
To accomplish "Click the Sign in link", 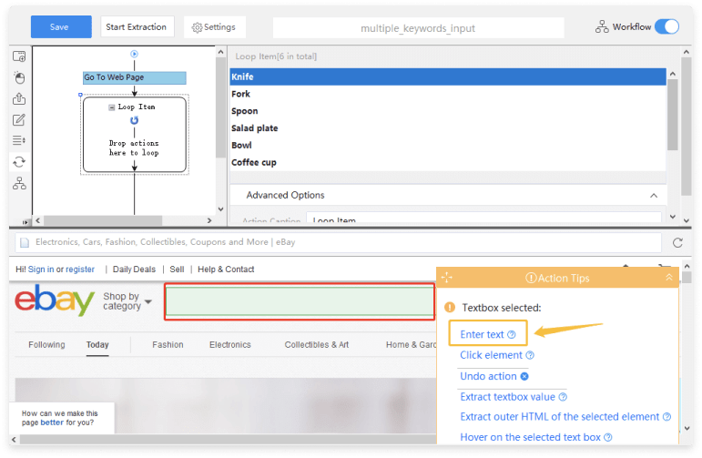I will point(41,270).
